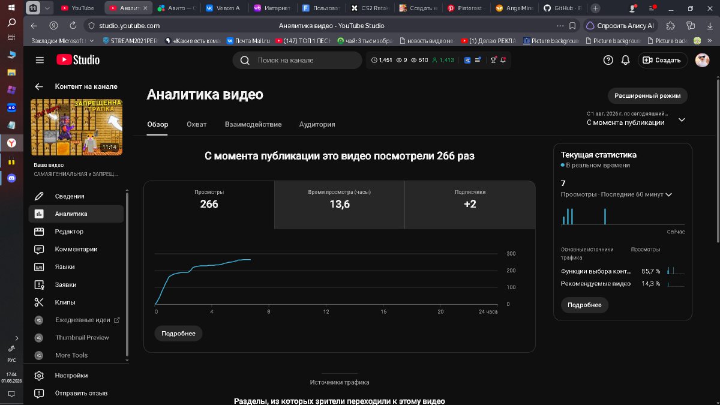720x405 pixels.
Task: Select the Время просмотра (часы) metric card
Action: [x=340, y=205]
